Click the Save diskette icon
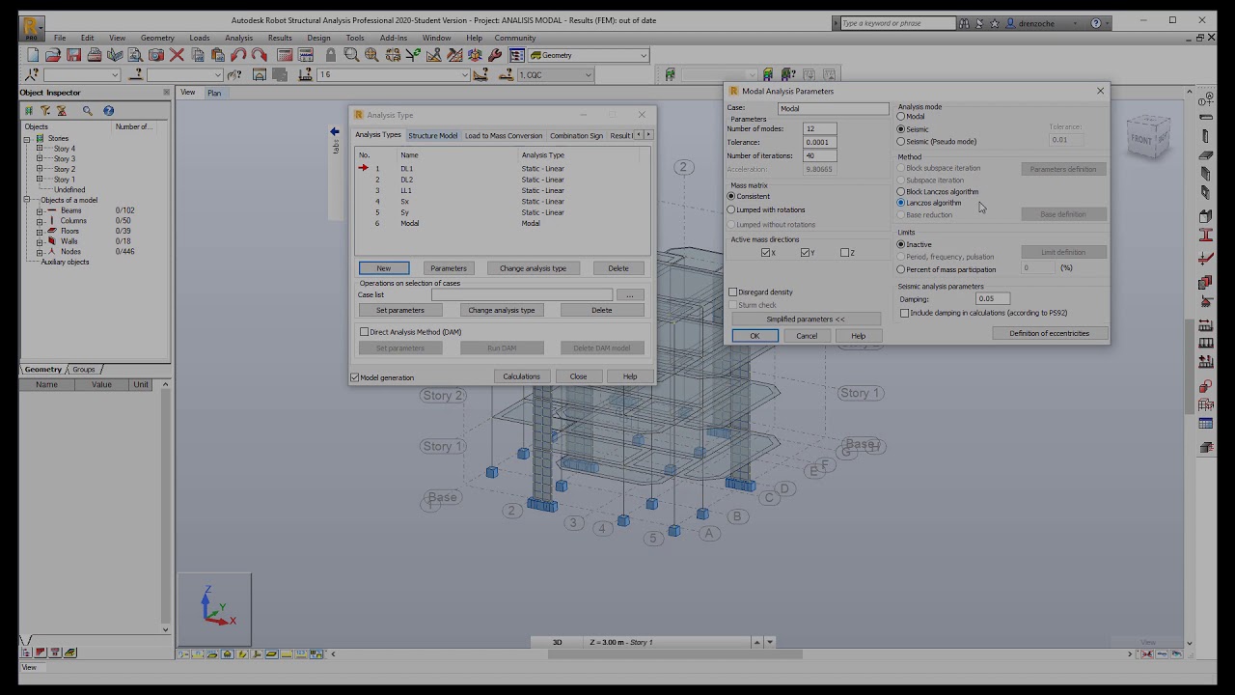The image size is (1235, 695). [73, 55]
